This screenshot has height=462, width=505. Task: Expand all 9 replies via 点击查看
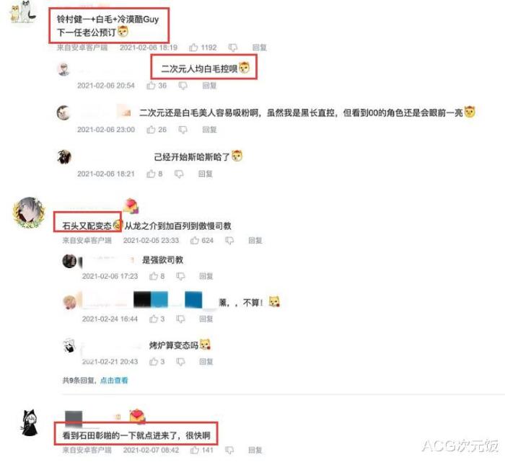coord(114,381)
